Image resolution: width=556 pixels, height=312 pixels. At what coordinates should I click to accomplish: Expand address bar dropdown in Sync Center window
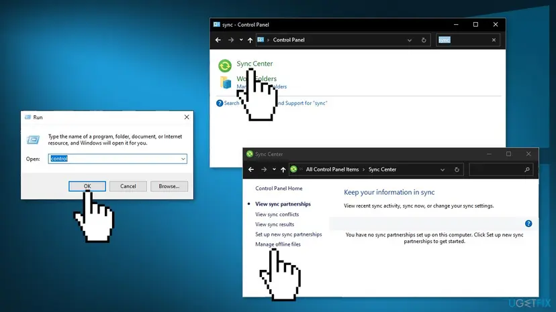click(x=443, y=169)
